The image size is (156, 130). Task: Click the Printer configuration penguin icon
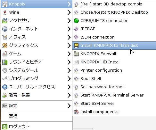point(76,70)
